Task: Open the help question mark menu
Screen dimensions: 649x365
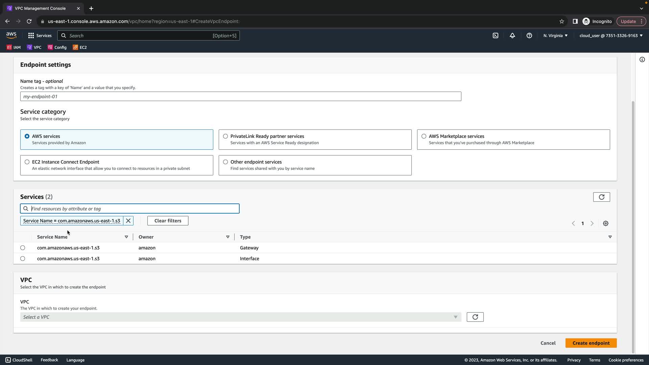Action: [x=529, y=35]
